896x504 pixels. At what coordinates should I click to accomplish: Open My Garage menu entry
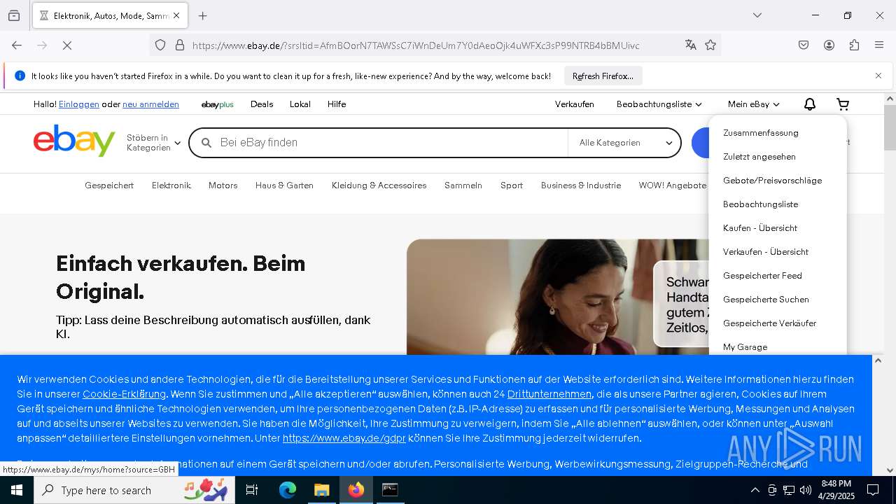point(745,347)
